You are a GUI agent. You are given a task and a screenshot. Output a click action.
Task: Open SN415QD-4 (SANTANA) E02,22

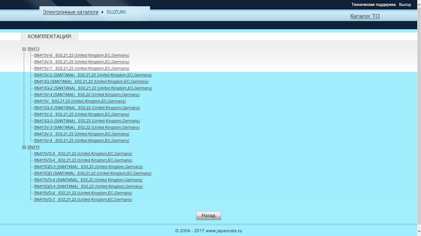pyautogui.click(x=88, y=187)
